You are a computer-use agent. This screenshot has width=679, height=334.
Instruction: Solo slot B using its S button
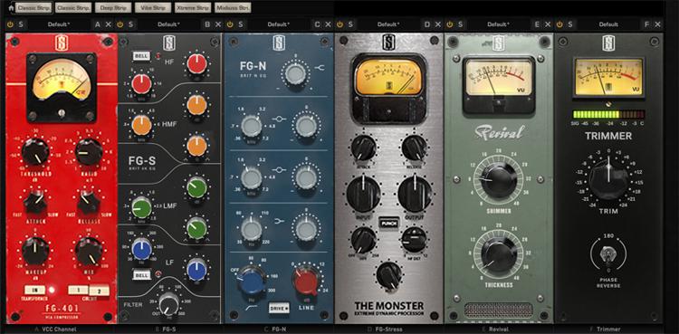[130, 24]
